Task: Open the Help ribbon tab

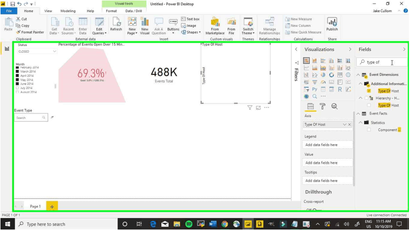Action: (90, 11)
